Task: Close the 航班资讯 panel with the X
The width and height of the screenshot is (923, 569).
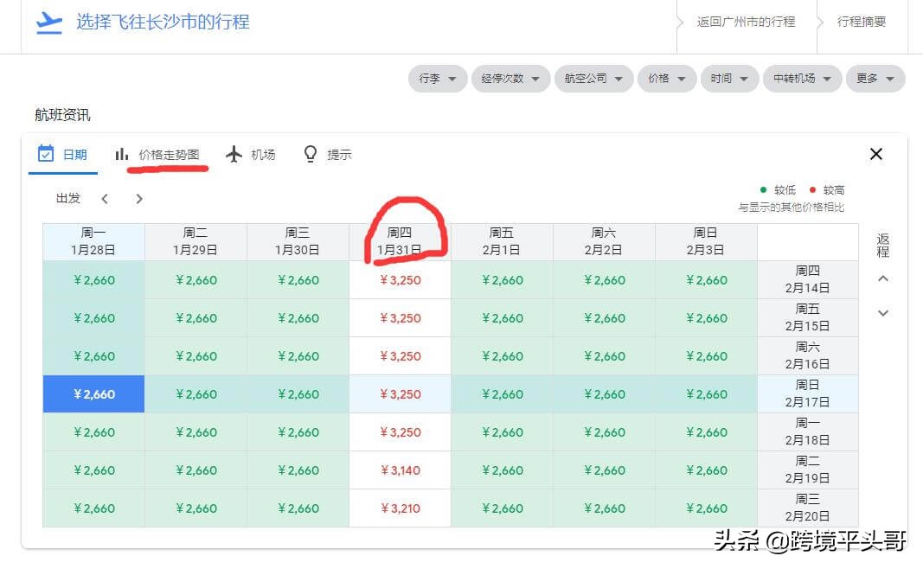Action: click(875, 154)
